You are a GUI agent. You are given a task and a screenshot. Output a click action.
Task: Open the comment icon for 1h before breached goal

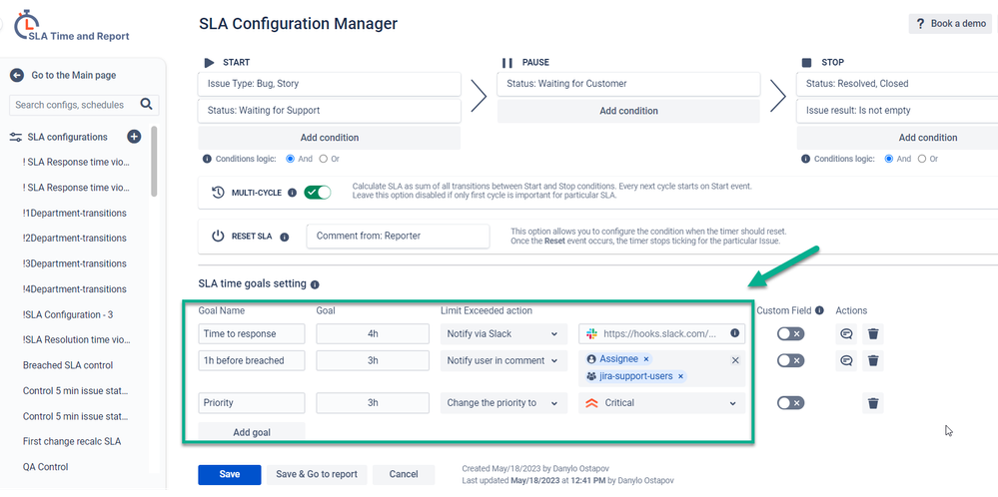(x=846, y=360)
